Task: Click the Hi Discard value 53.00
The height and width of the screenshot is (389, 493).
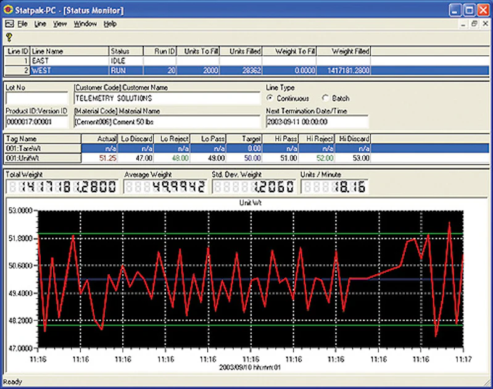Action: pyautogui.click(x=361, y=157)
